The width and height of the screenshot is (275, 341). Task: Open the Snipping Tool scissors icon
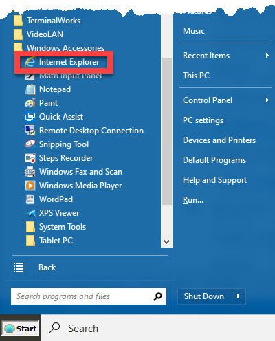(x=30, y=144)
